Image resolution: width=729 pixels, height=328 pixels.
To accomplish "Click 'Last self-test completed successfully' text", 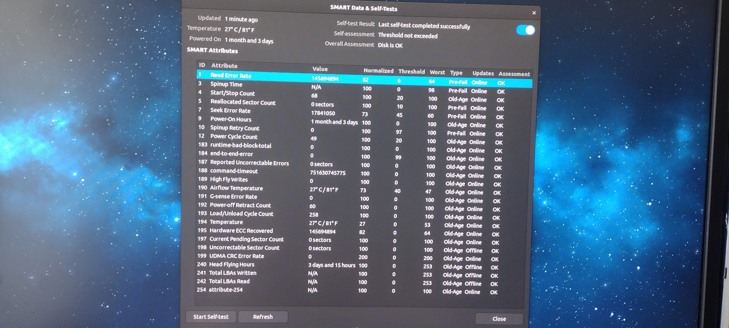I will coord(424,26).
